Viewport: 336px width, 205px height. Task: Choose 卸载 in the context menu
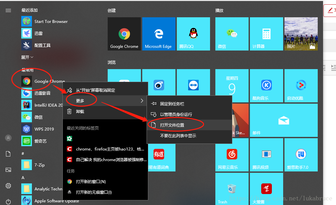click(x=105, y=111)
